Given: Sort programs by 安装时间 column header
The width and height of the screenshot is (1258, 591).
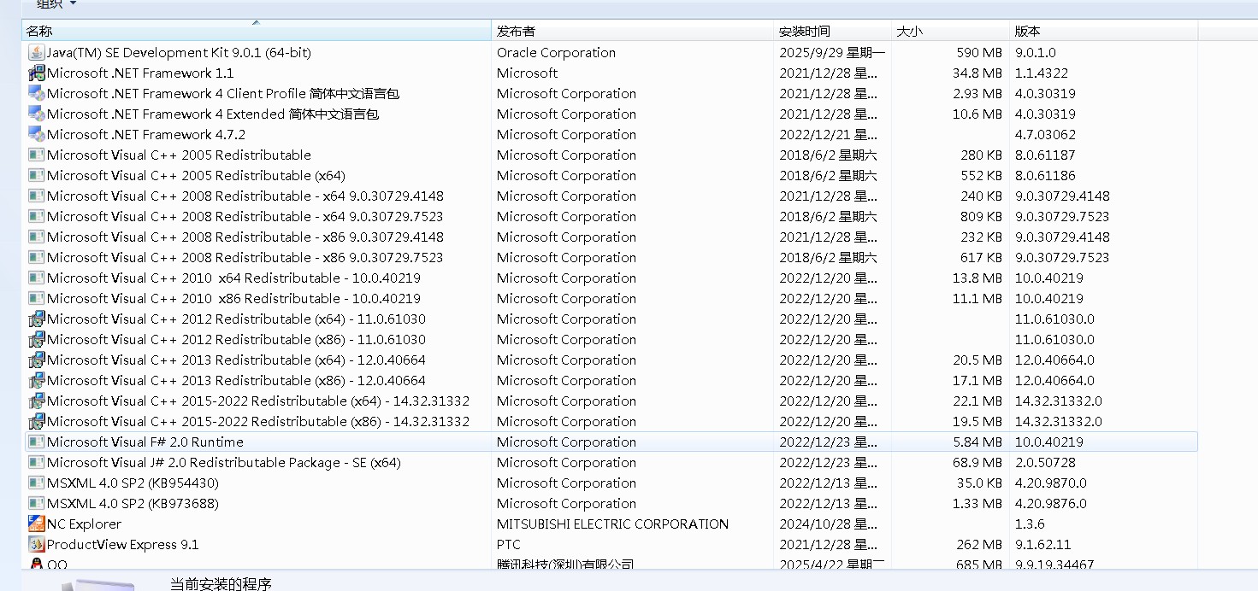Looking at the screenshot, I should point(804,32).
